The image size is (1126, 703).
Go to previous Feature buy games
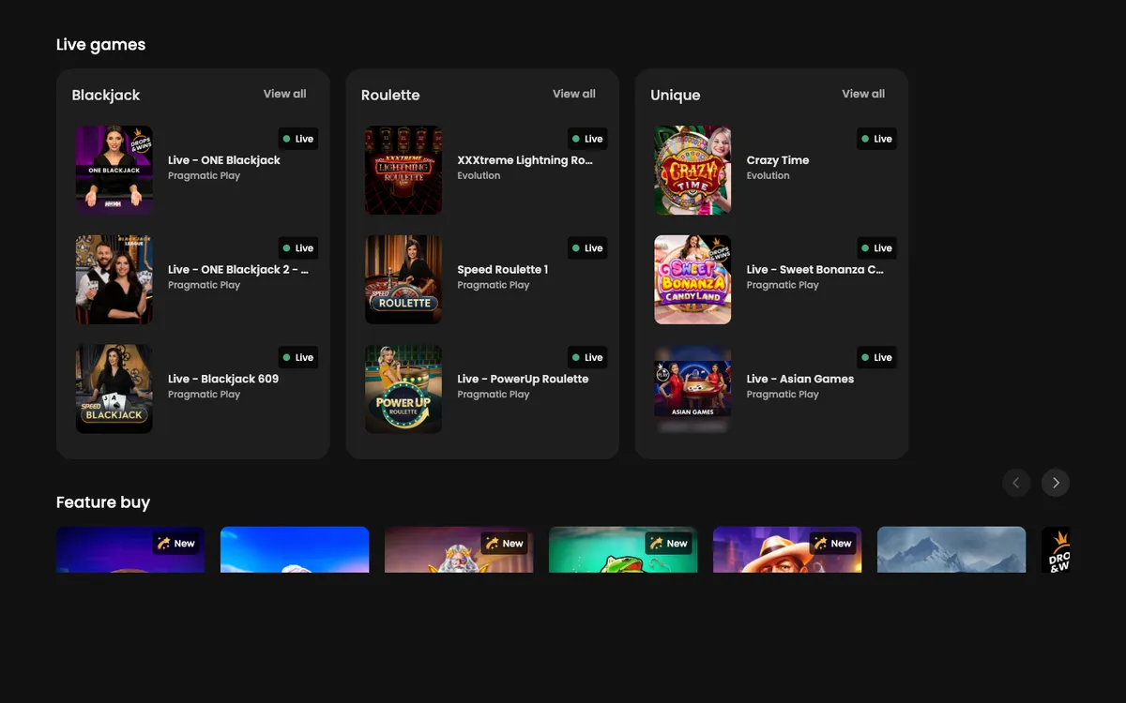coord(1016,483)
